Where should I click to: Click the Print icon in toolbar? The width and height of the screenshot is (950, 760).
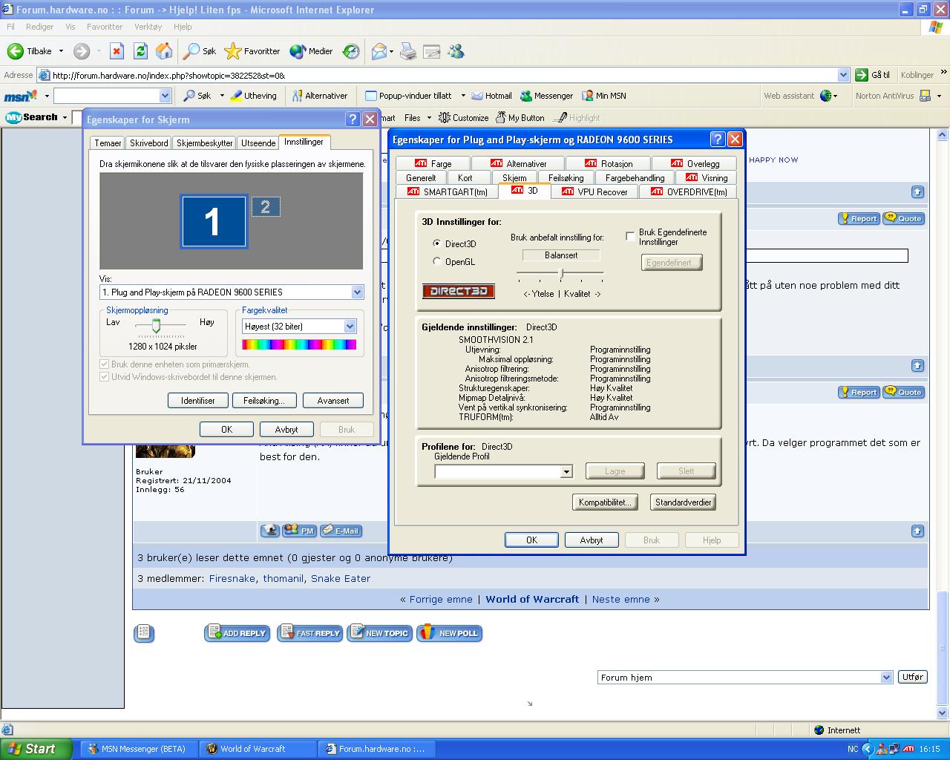point(408,51)
